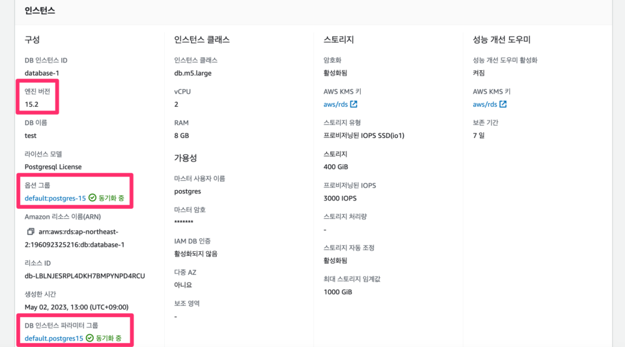Click the 스토리지 자동 조정 label
The height and width of the screenshot is (347, 625).
349,248
